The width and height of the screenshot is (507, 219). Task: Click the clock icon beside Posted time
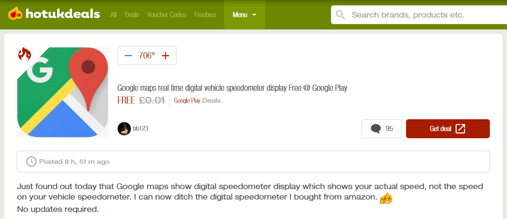click(x=31, y=162)
